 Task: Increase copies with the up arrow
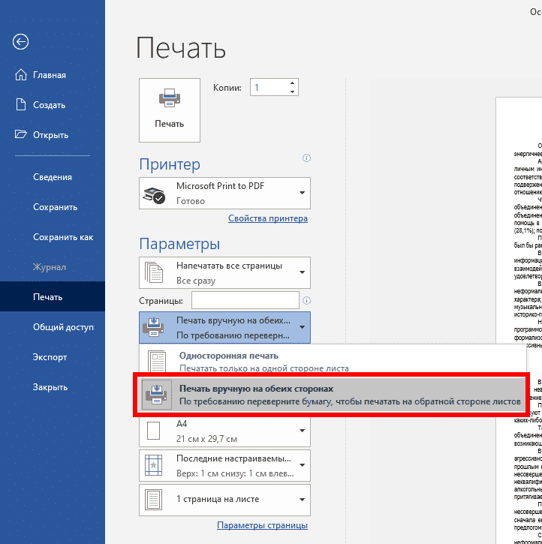(292, 83)
